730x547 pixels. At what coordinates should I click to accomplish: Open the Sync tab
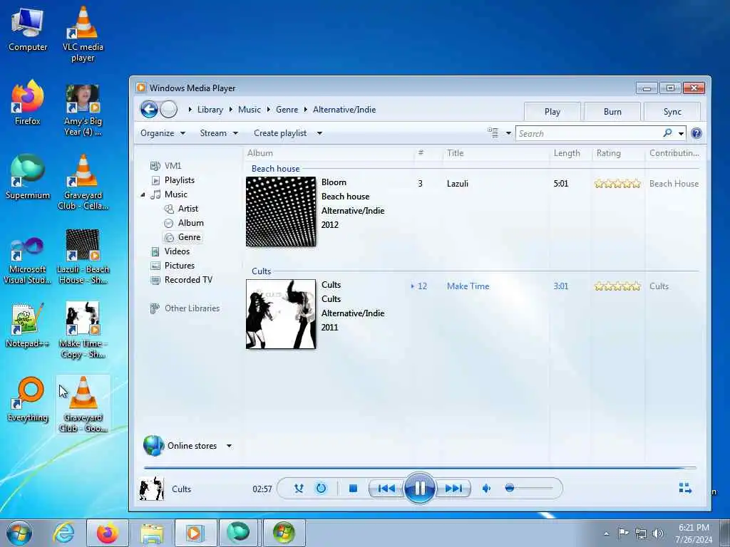pyautogui.click(x=672, y=112)
